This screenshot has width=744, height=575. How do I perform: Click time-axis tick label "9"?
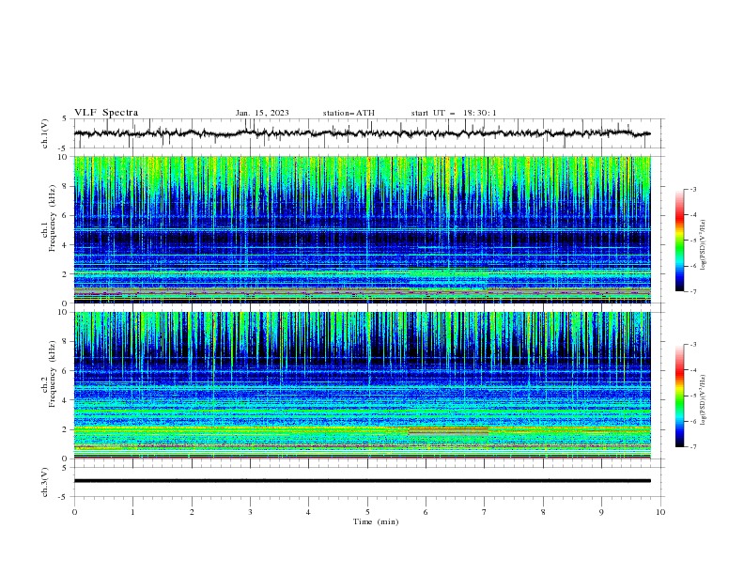pyautogui.click(x=601, y=512)
